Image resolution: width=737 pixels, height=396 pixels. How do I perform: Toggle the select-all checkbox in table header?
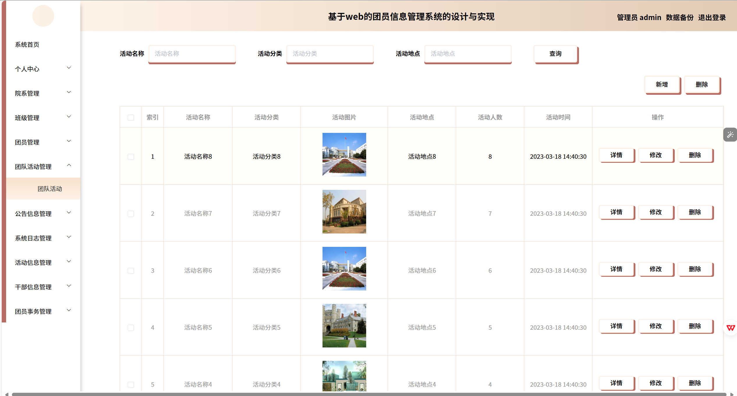coord(131,117)
